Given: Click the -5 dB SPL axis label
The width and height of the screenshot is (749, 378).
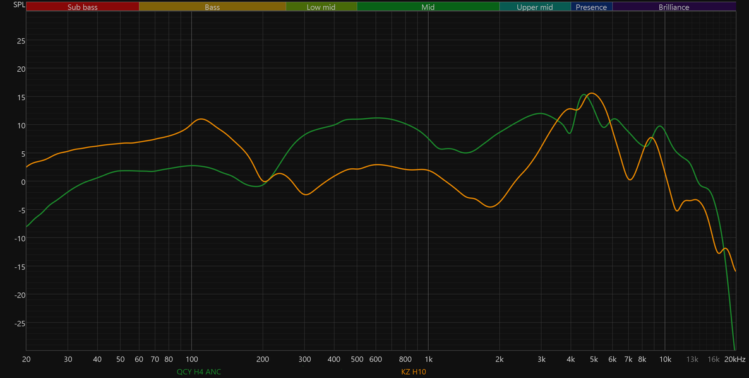Looking at the screenshot, I should 22,210.
